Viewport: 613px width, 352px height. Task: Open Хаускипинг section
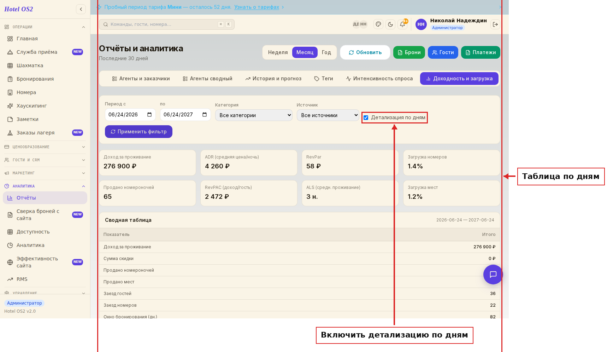pyautogui.click(x=45, y=106)
